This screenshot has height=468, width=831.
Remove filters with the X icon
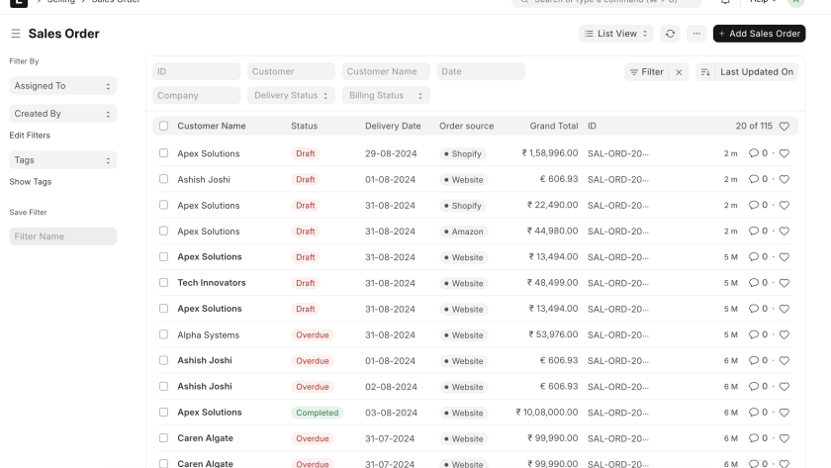680,72
